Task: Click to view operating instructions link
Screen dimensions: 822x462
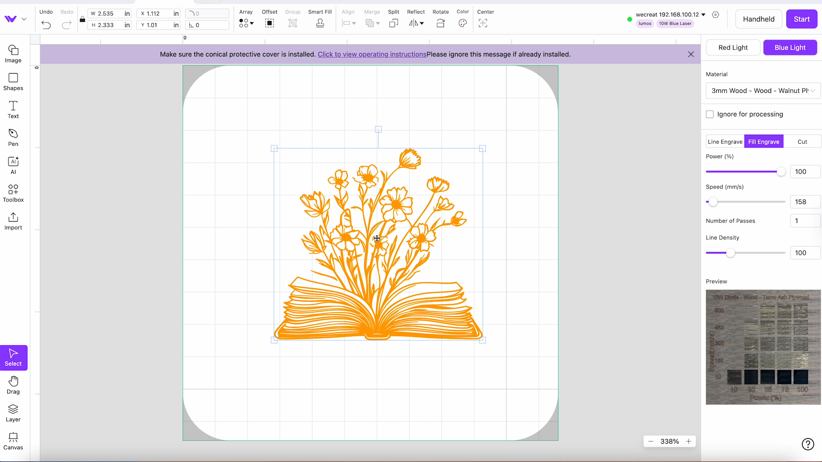Action: pyautogui.click(x=372, y=54)
